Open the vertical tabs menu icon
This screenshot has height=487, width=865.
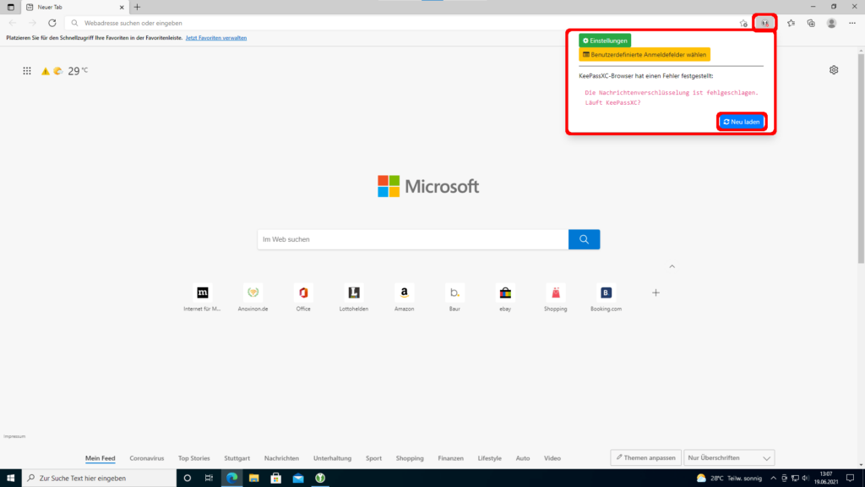(x=10, y=7)
